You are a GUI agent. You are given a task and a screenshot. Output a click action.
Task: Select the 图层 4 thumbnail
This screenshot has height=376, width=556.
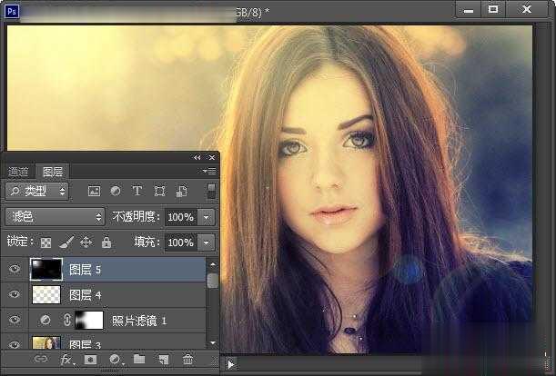tap(46, 294)
